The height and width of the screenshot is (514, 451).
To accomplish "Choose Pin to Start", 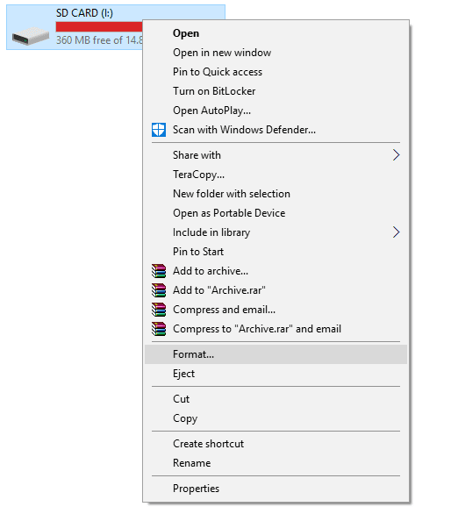I will (x=276, y=252).
